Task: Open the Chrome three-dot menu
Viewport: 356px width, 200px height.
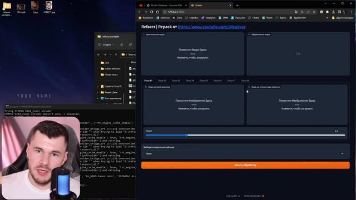Action: (351, 12)
